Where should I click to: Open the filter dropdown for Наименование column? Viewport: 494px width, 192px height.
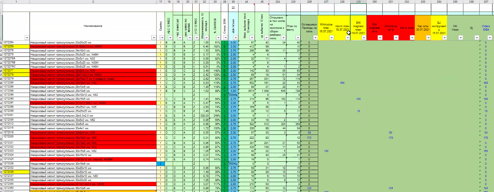pos(154,38)
